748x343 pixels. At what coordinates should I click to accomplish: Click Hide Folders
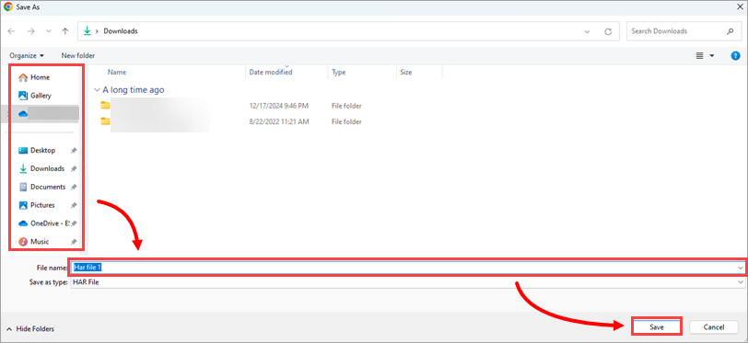coord(30,328)
